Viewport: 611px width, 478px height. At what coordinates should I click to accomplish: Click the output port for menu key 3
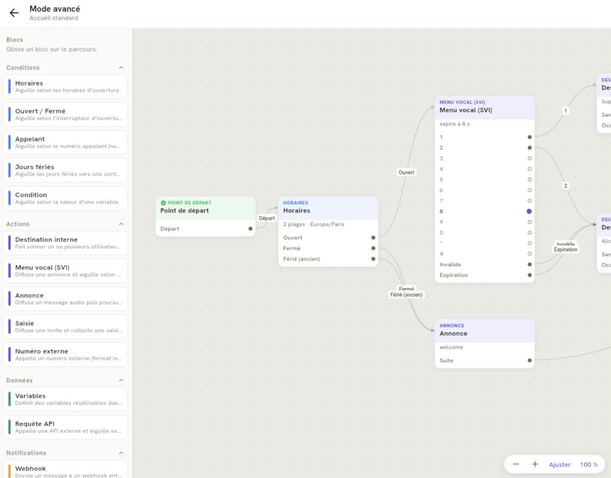(529, 158)
